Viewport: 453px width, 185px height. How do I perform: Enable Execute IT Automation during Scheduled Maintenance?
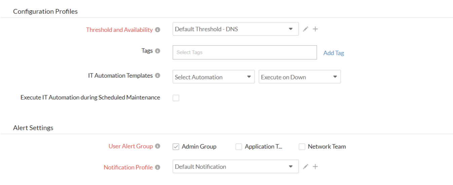click(x=176, y=98)
